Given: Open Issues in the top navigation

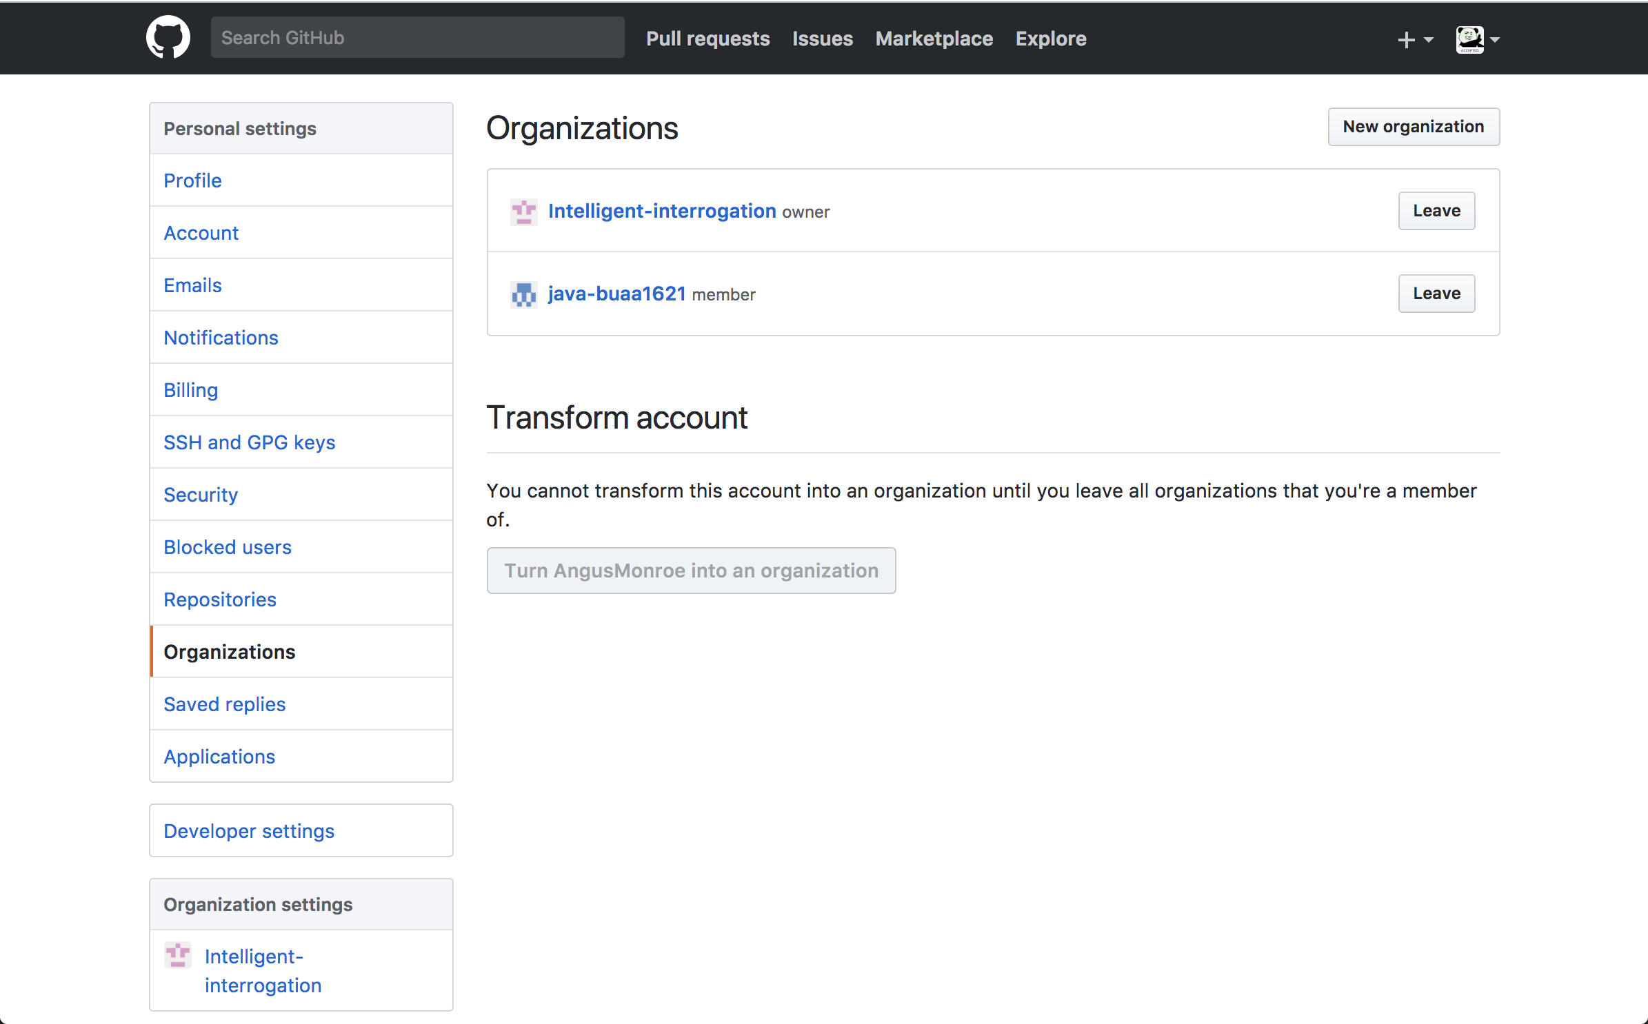Looking at the screenshot, I should [822, 39].
